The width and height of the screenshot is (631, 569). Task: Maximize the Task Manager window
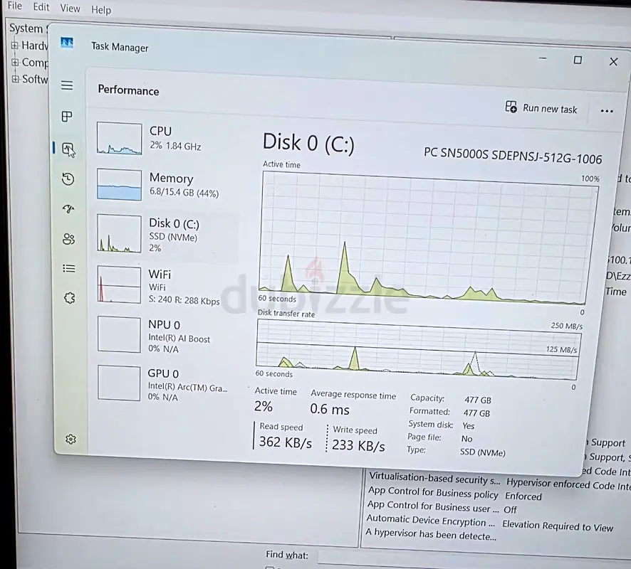(x=578, y=60)
